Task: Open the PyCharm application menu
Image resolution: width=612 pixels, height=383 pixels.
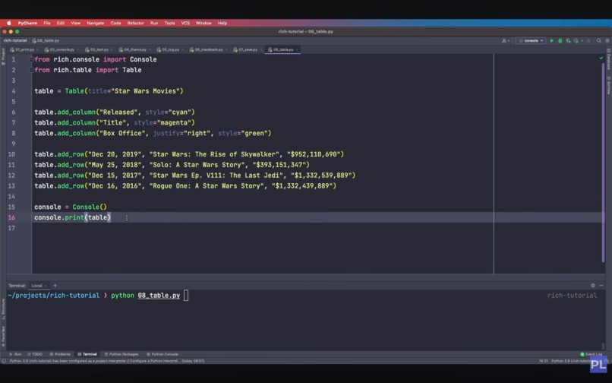Action: [x=27, y=23]
